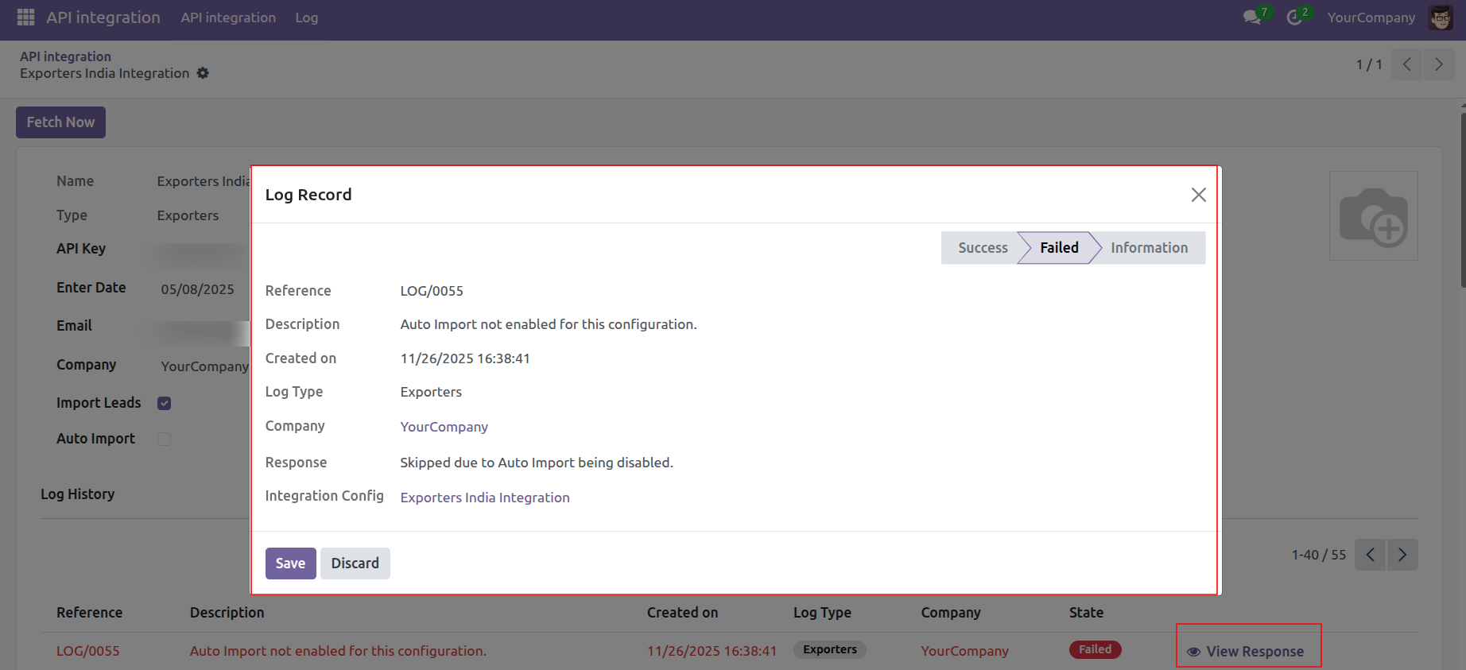
Task: Select the Failed status stage
Action: (x=1059, y=248)
